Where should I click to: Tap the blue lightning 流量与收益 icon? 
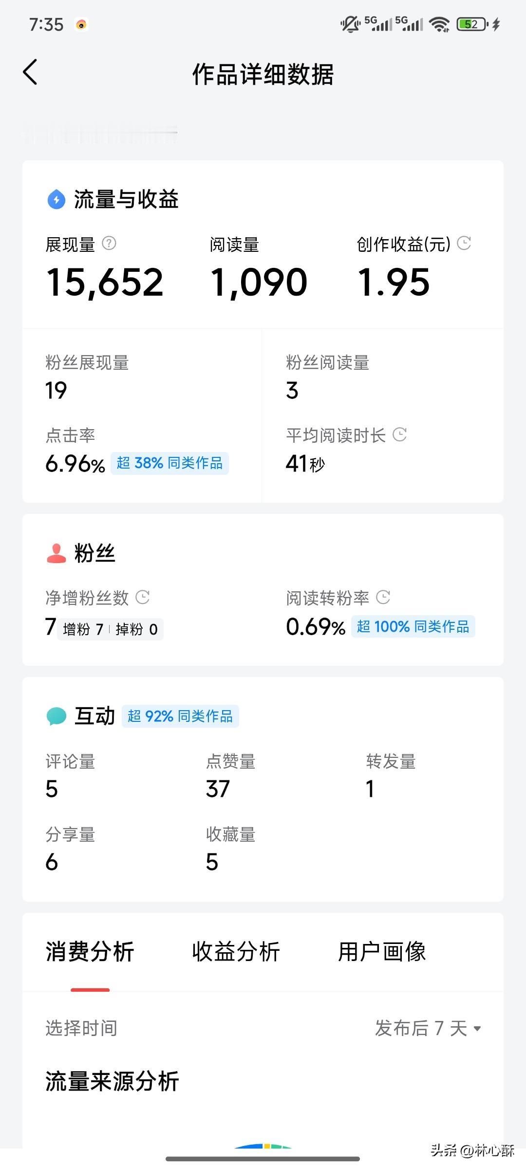56,199
